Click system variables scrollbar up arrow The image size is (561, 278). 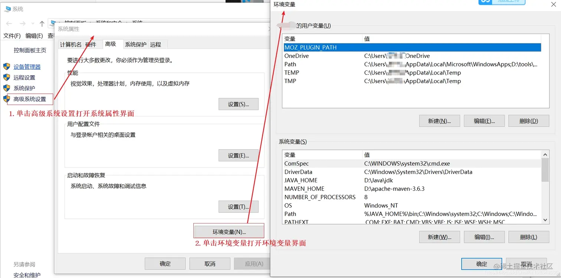click(x=545, y=155)
